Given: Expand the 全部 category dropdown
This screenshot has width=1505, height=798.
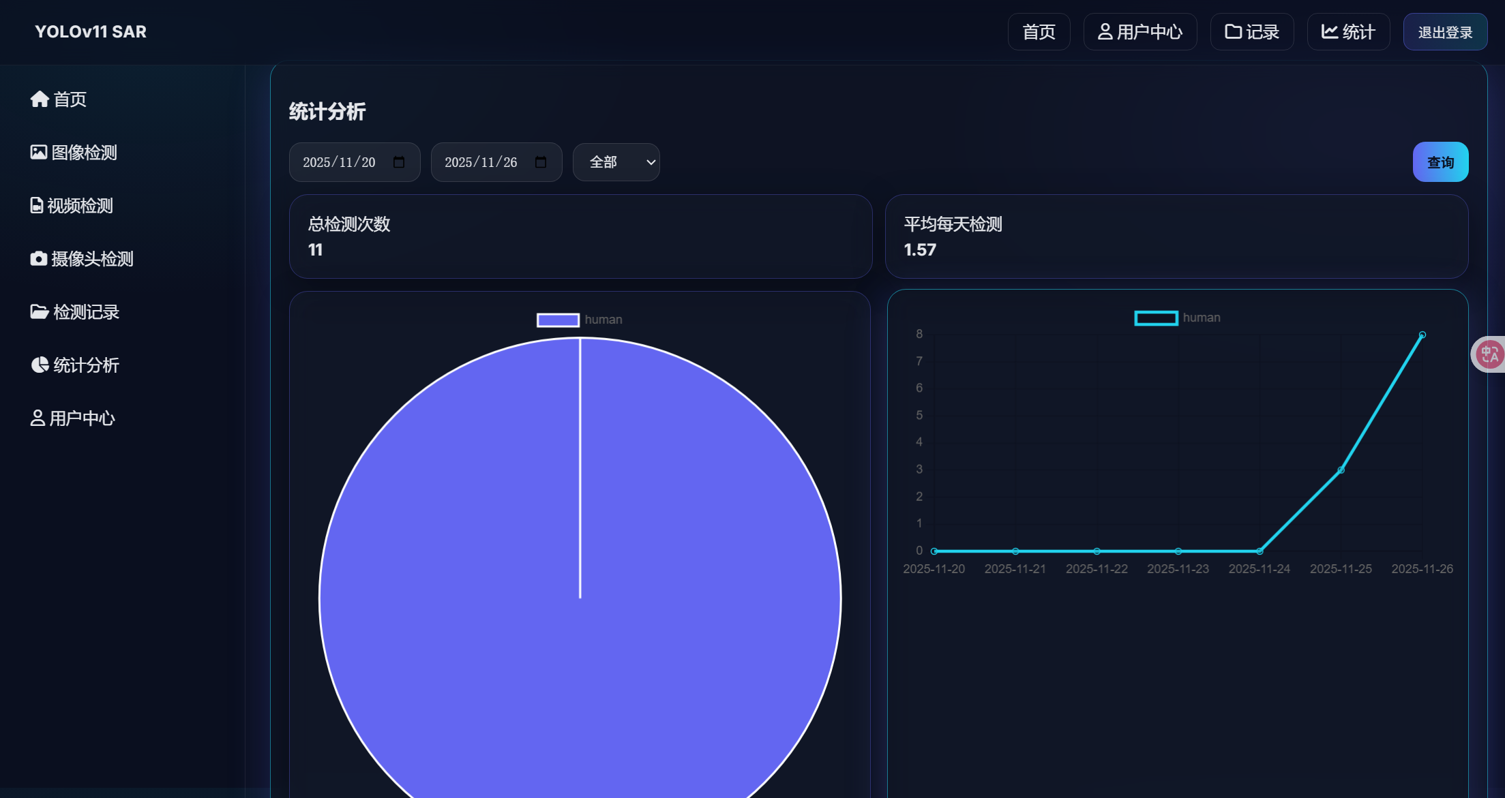Looking at the screenshot, I should (x=616, y=162).
